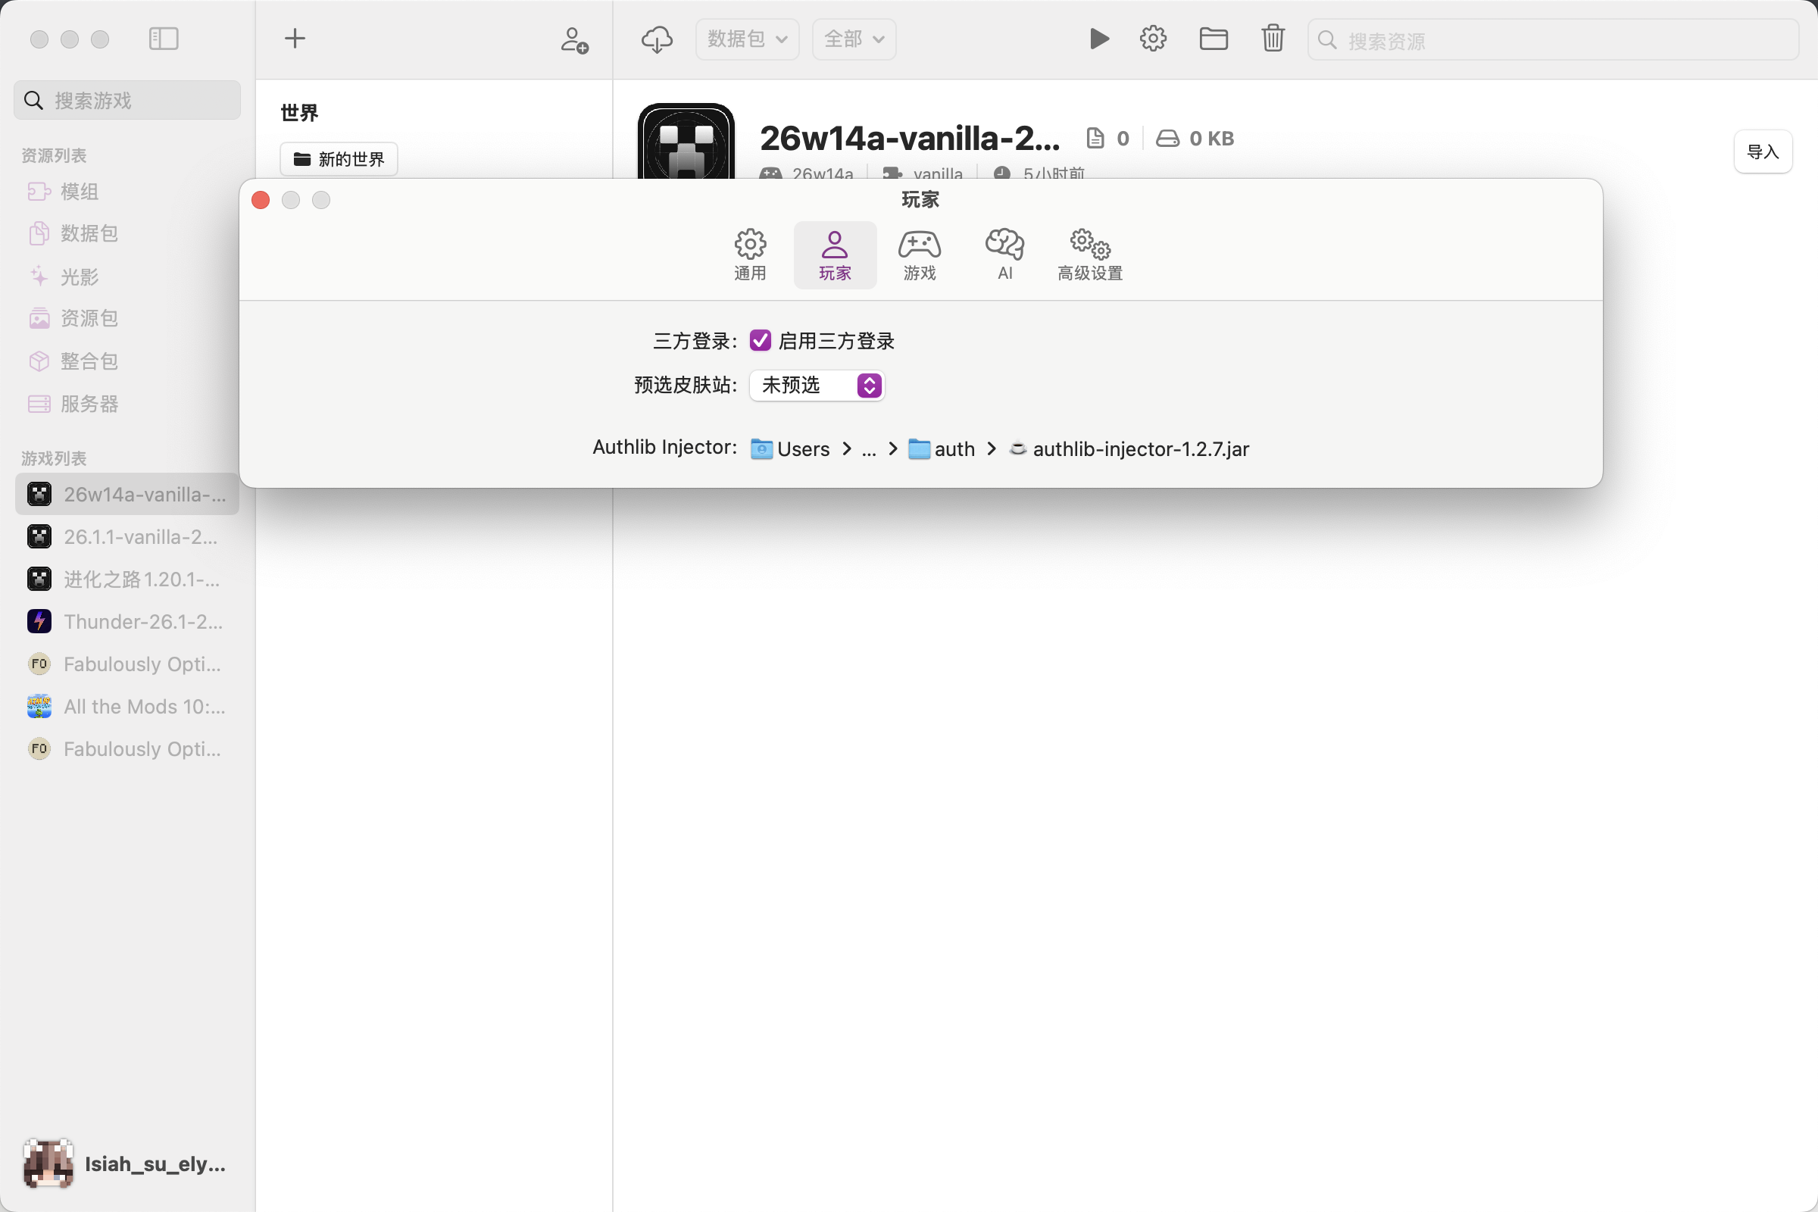Disable the 启用三方登录 checkbox
The width and height of the screenshot is (1818, 1212).
tap(760, 340)
